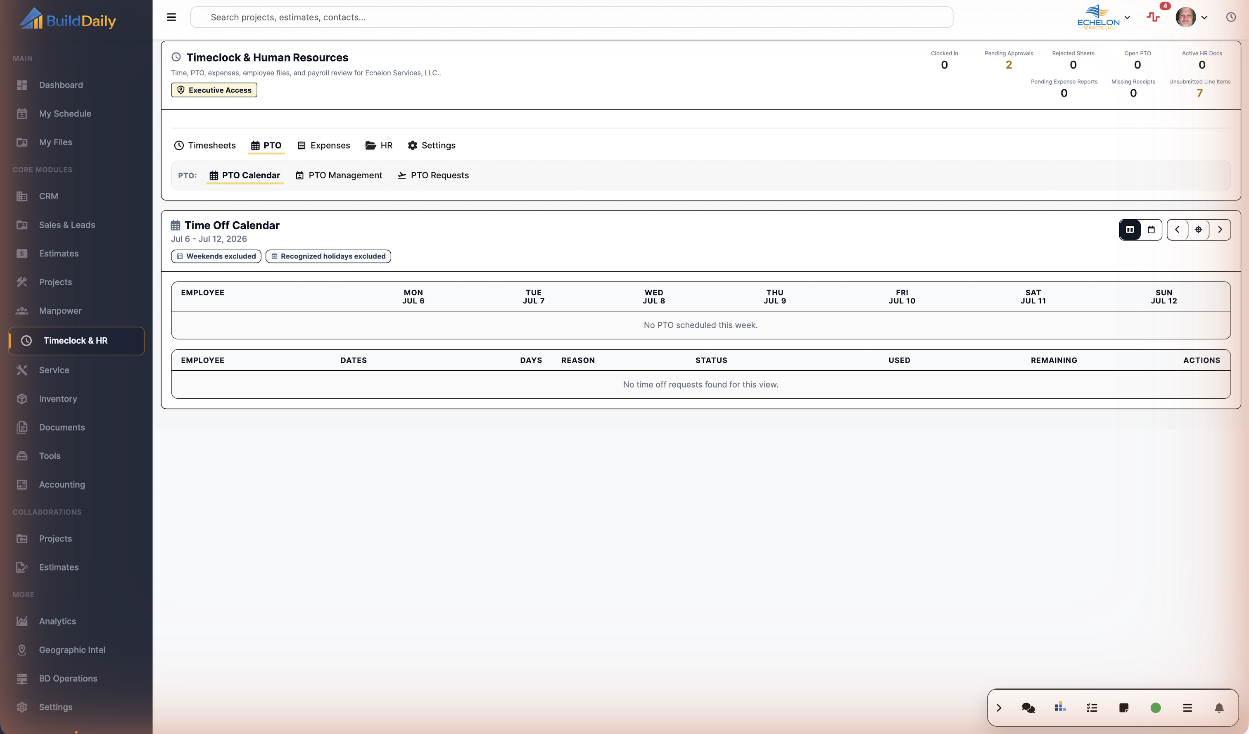The image size is (1249, 734).
Task: Open the apps grid icon in bottom toolbar
Action: coord(1060,707)
